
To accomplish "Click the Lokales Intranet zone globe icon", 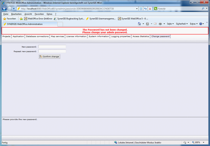I will (x=116, y=143).
